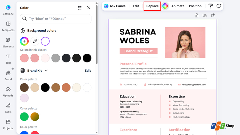Viewport: 240px width, 135px height.
Task: Click the Ask Canva button
Action: (115, 6)
